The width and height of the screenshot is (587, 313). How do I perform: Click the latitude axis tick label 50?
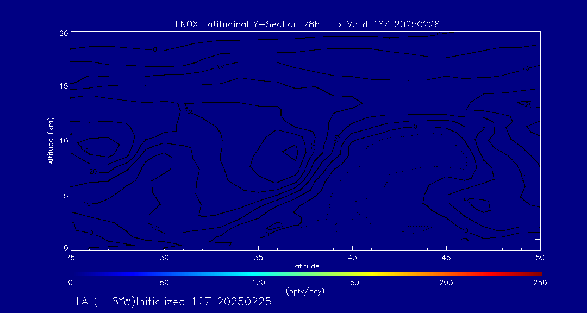click(x=540, y=257)
